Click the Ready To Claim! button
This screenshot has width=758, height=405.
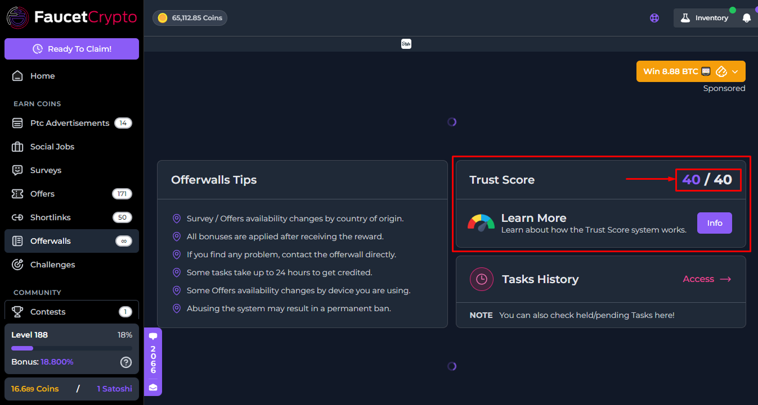71,49
